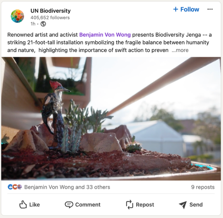The width and height of the screenshot is (223, 218).
Task: Click the paper plane send icon
Action: (x=183, y=205)
